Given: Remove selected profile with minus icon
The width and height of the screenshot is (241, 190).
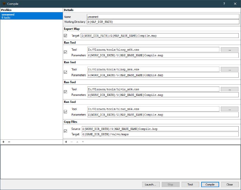Looking at the screenshot, I should point(9,142).
